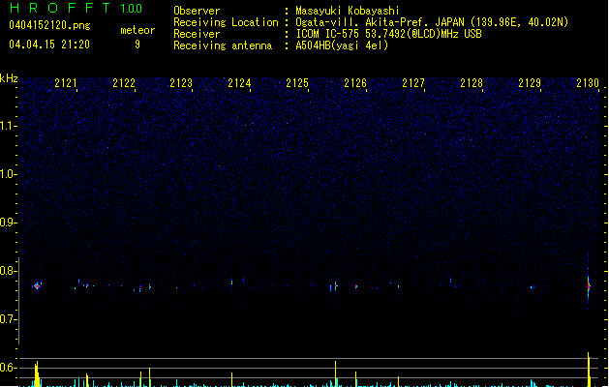Viewport: 609px width, 387px height.
Task: Click the 0.9 kHz frequency label
Action: click(8, 223)
